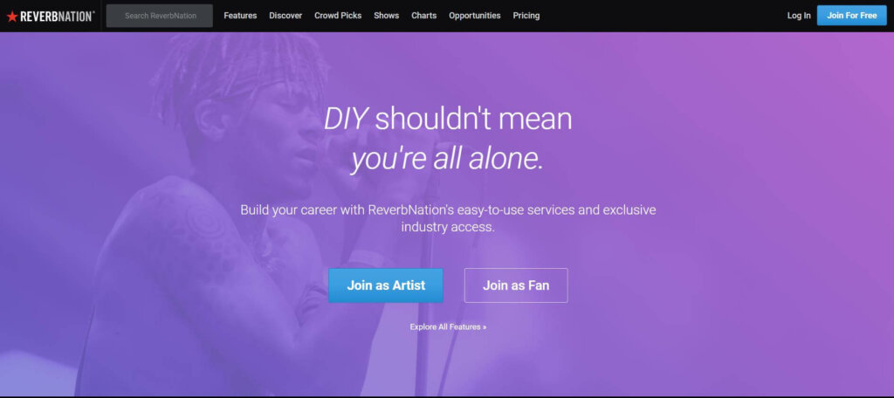
Task: Click the Join as Fan button
Action: point(516,285)
